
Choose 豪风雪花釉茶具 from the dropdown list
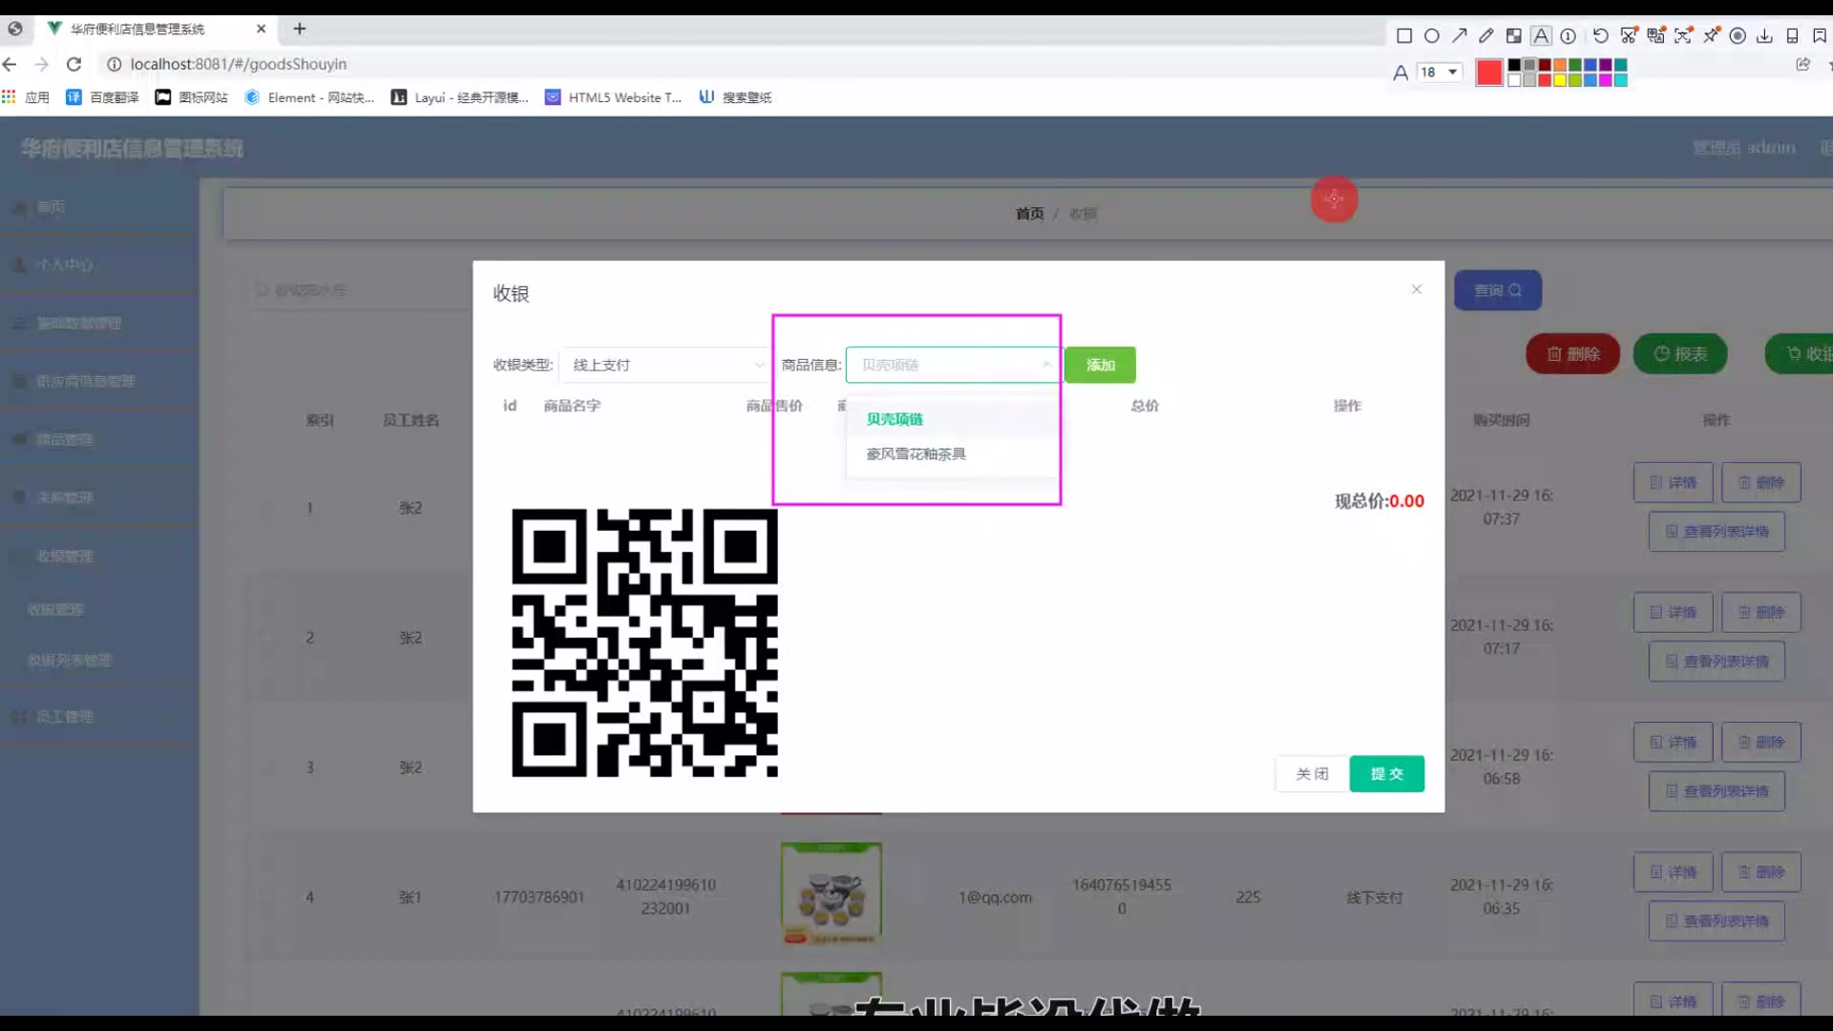tap(916, 454)
